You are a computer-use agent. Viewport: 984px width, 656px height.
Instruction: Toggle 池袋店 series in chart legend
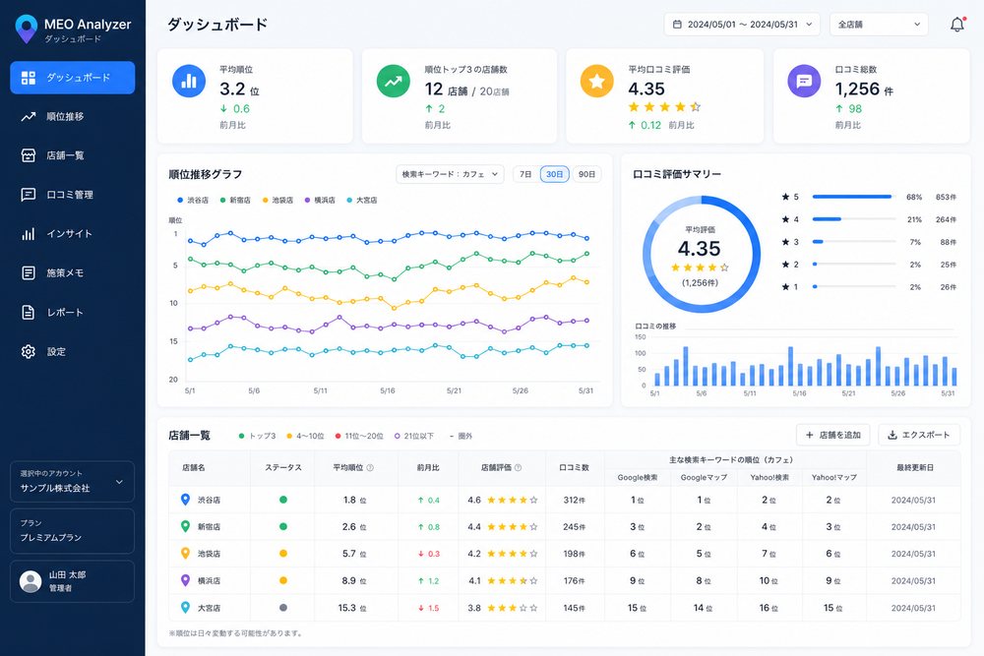click(x=278, y=200)
